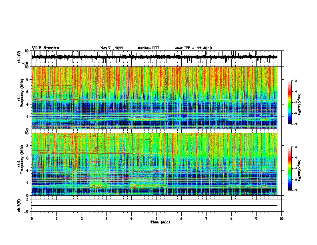This screenshot has width=317, height=245.
Task: Click the "3" tick on Time axis
Action: pyautogui.click(x=106, y=219)
